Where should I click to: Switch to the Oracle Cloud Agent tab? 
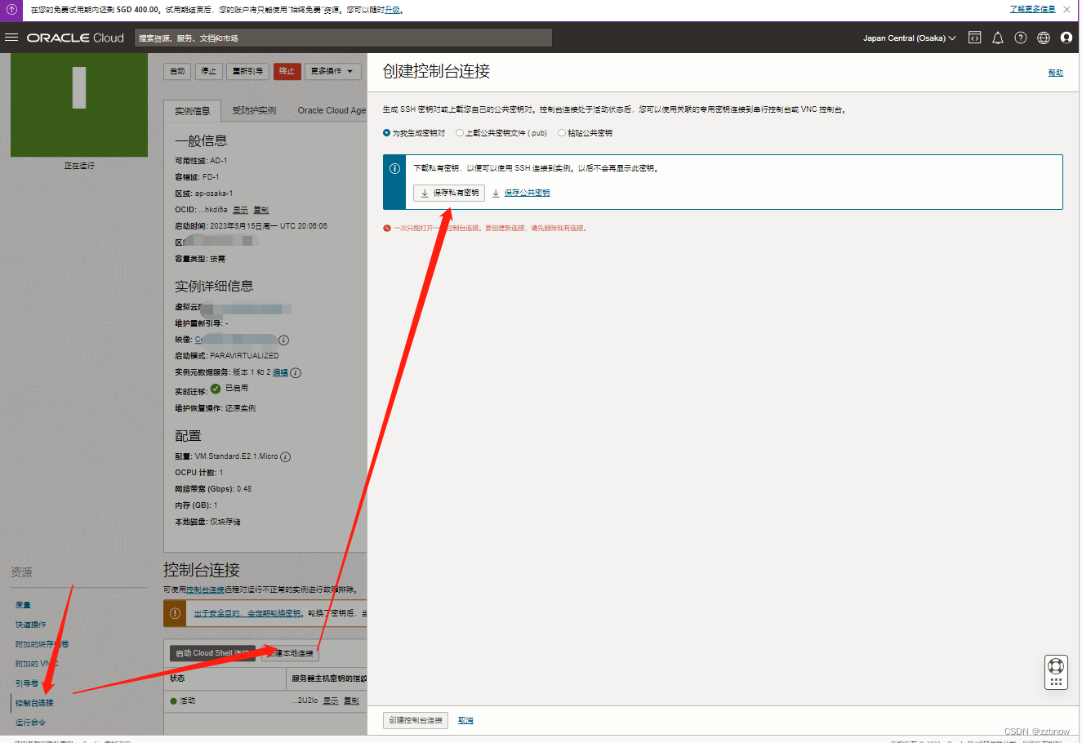pos(331,110)
